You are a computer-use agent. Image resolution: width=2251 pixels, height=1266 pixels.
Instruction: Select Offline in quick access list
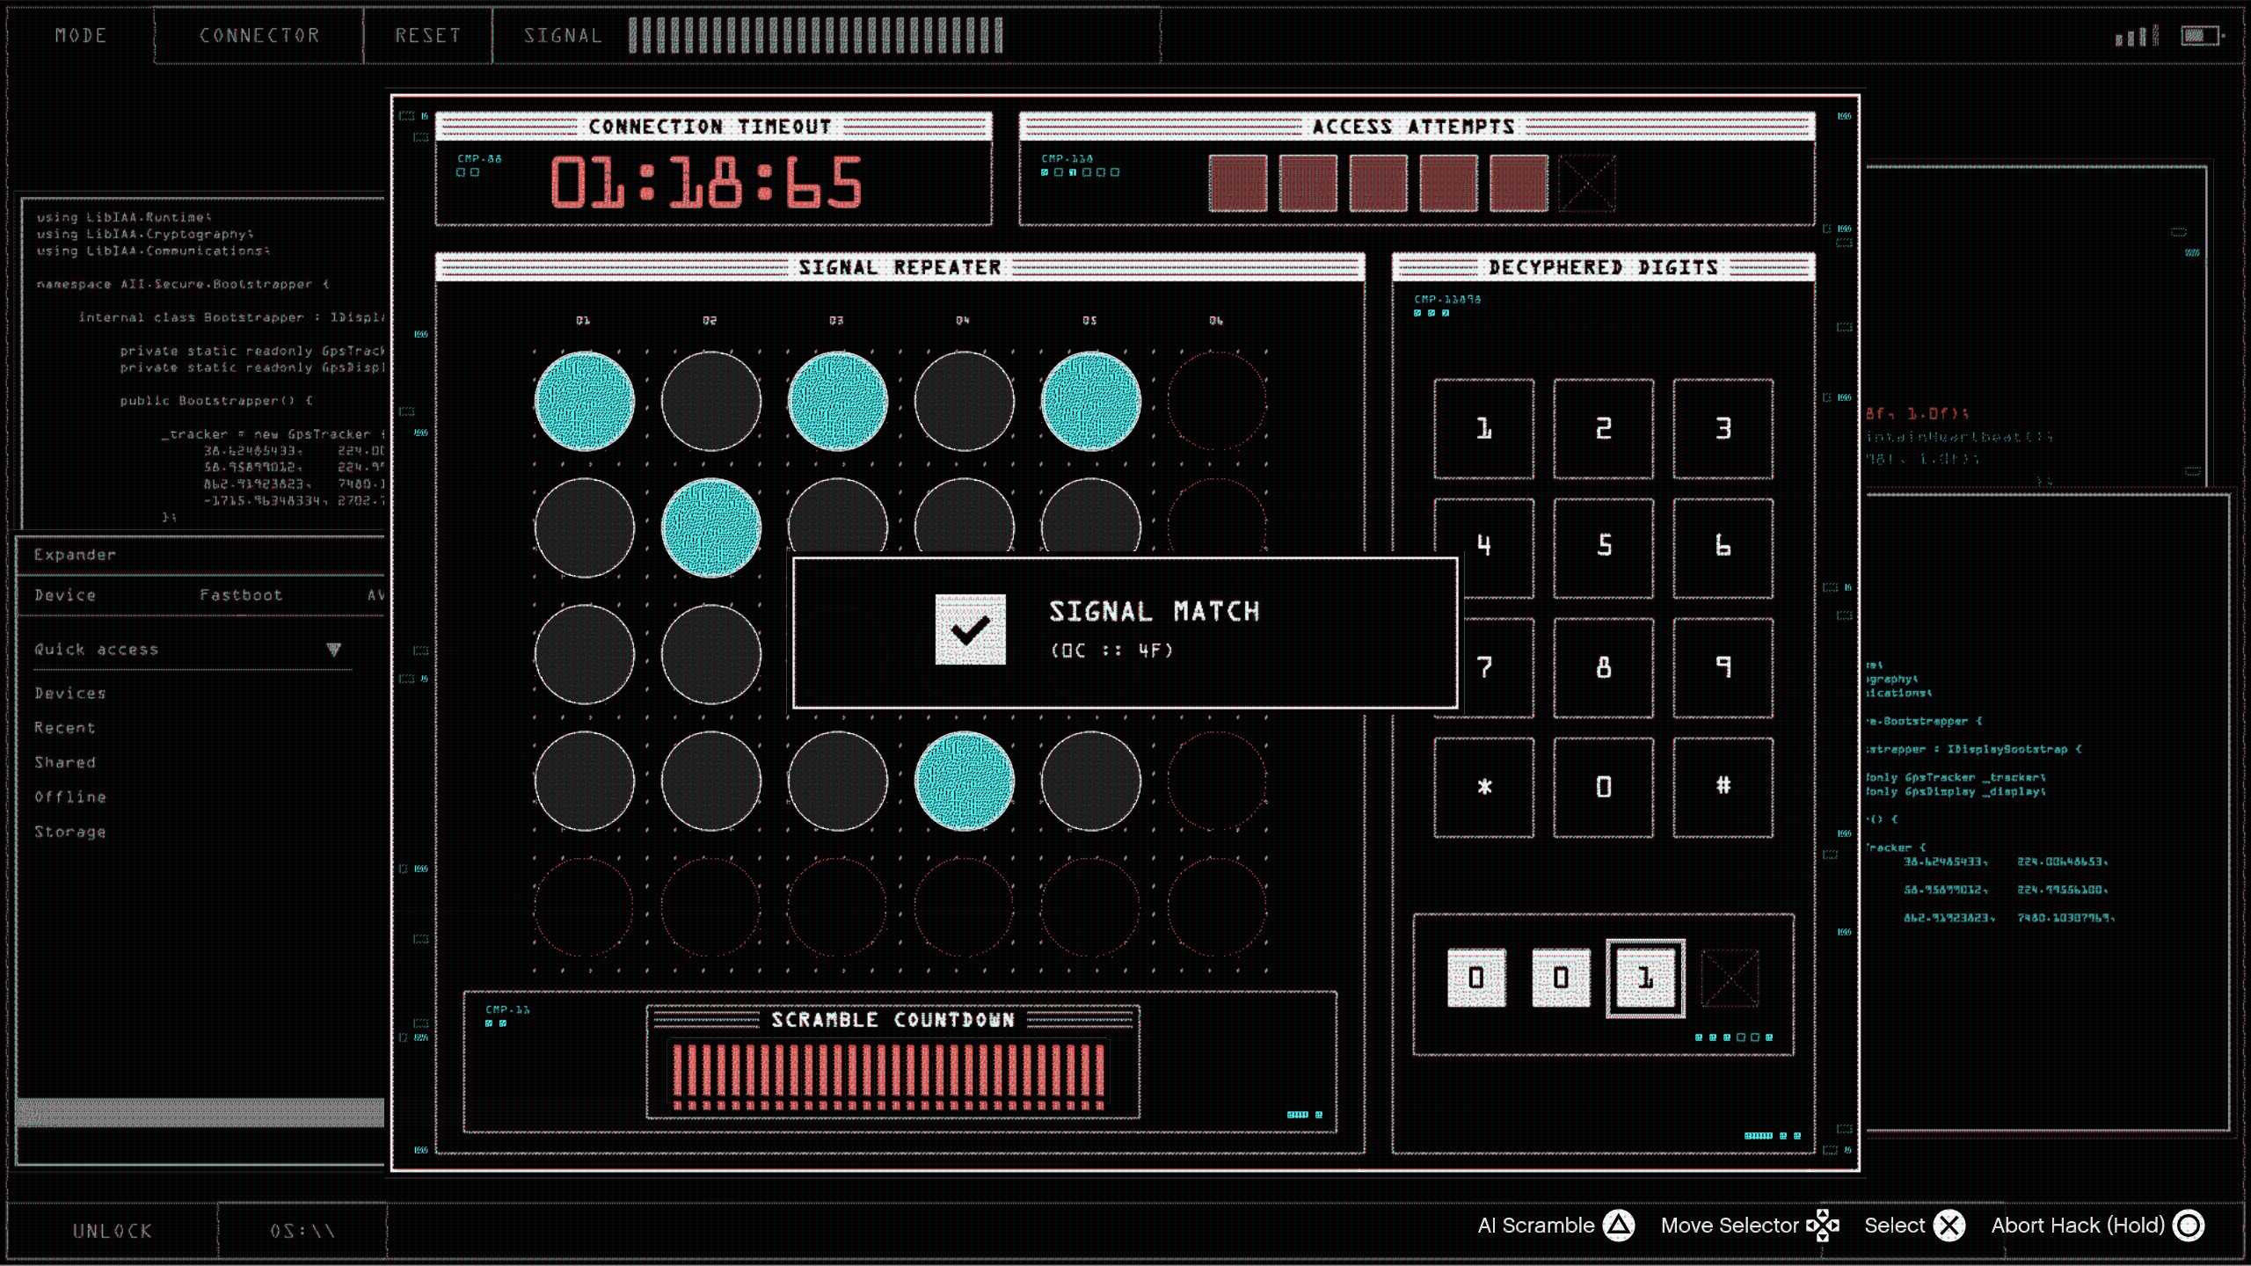pyautogui.click(x=70, y=797)
